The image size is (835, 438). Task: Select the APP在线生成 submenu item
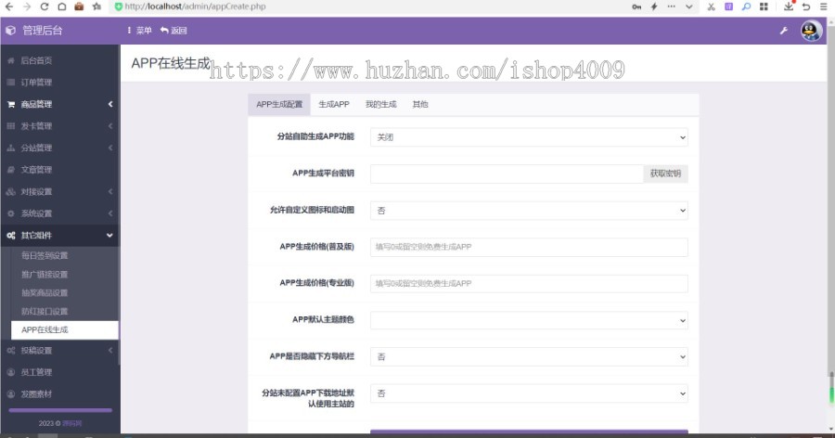tap(64, 329)
